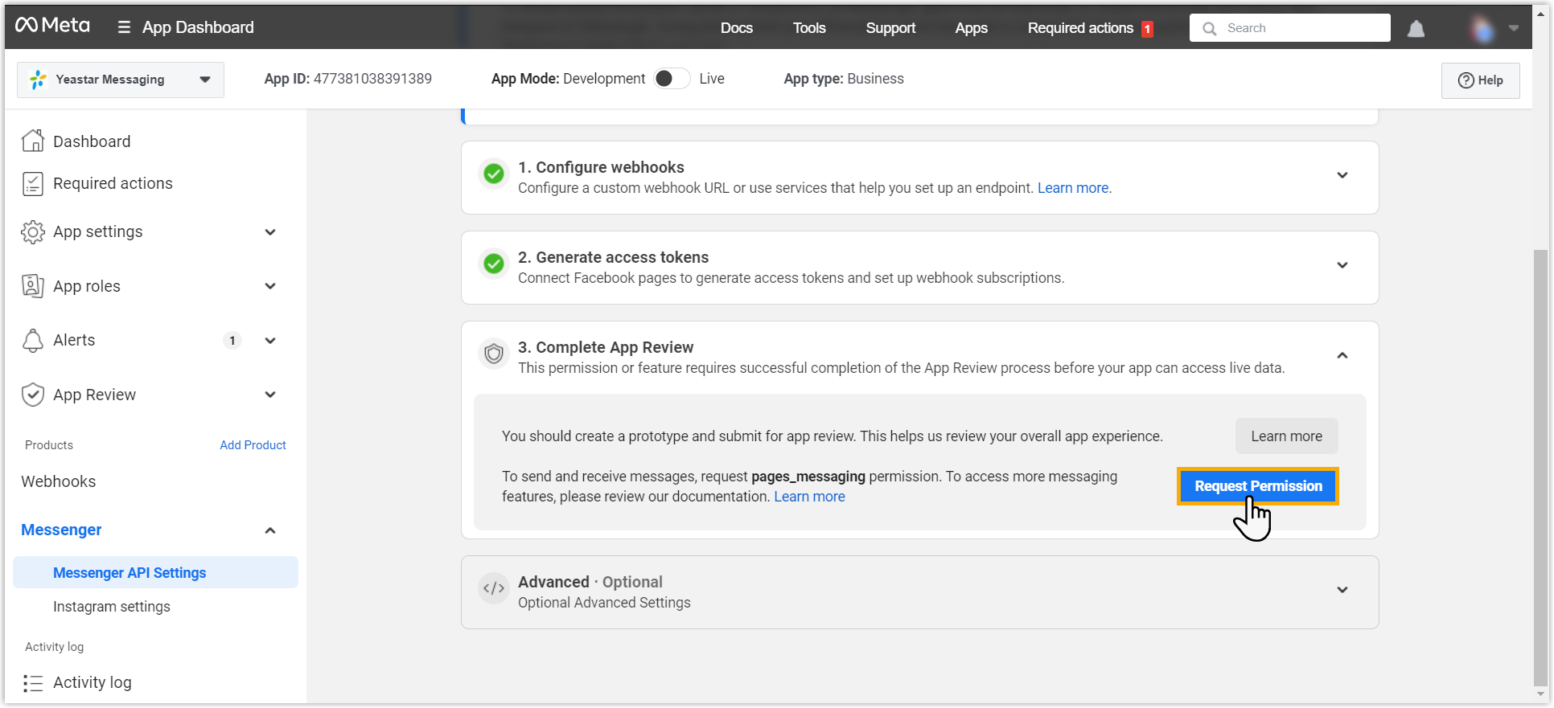Select Messenger API Settings

coord(155,572)
